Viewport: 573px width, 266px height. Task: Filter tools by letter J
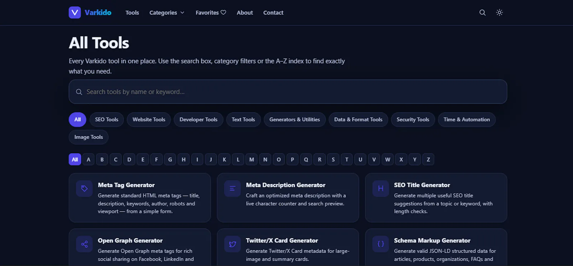[211, 159]
